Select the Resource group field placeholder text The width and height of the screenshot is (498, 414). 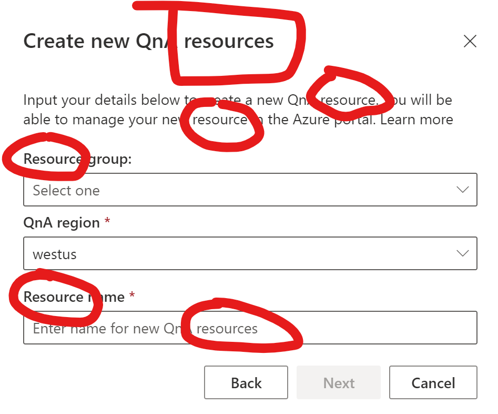click(66, 190)
